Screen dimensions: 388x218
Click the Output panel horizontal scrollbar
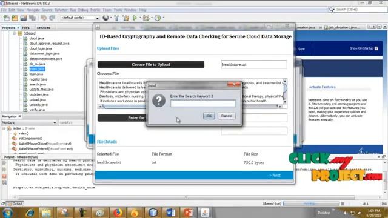186,197
